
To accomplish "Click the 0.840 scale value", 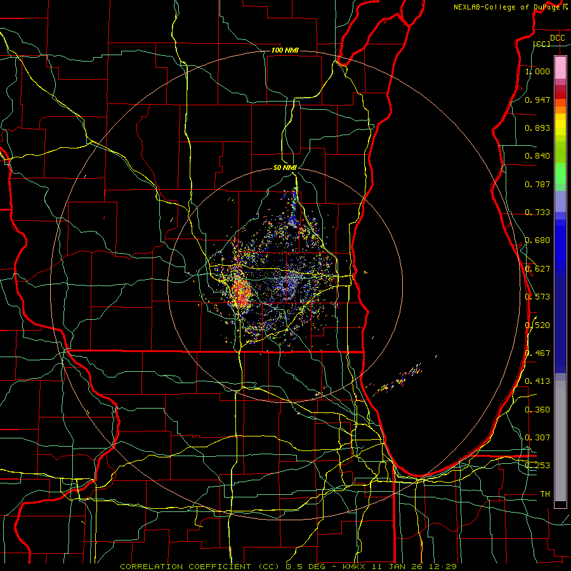I will point(537,156).
